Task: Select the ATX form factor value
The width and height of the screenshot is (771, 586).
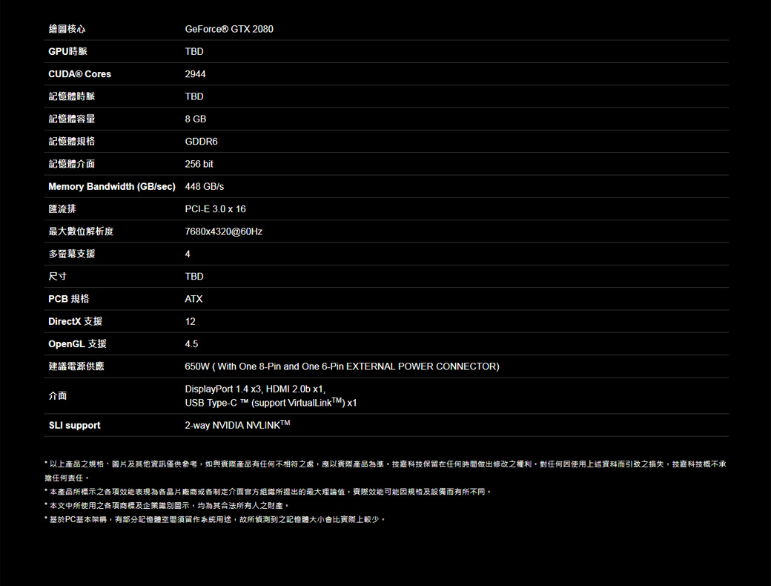Action: click(193, 299)
